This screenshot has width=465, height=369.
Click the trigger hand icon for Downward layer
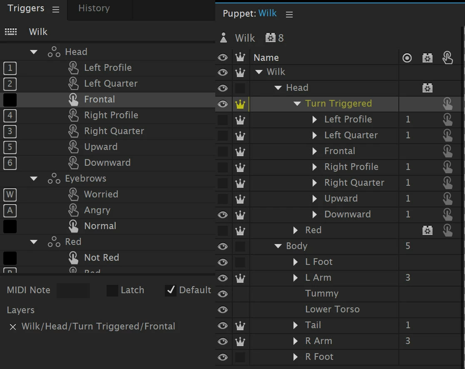[447, 214]
